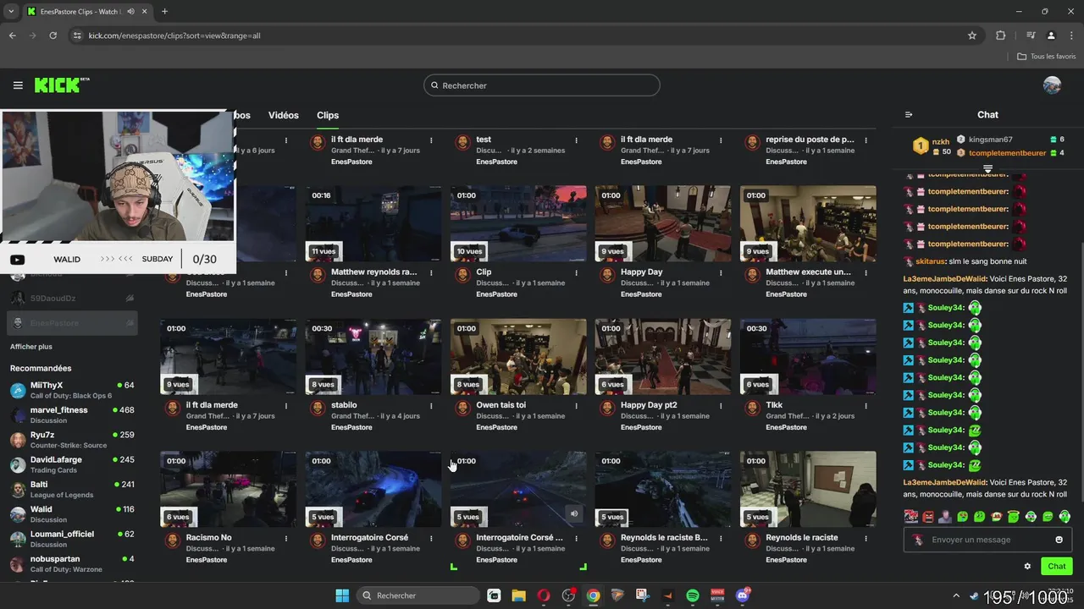Select the Clips tab
1084x609 pixels.
pyautogui.click(x=328, y=115)
